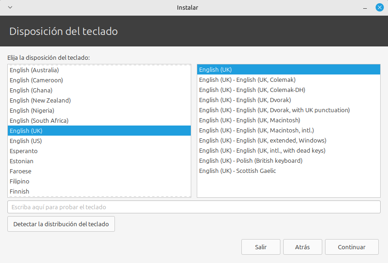Click the keyboard test input field
This screenshot has height=263, width=388.
pyautogui.click(x=194, y=207)
